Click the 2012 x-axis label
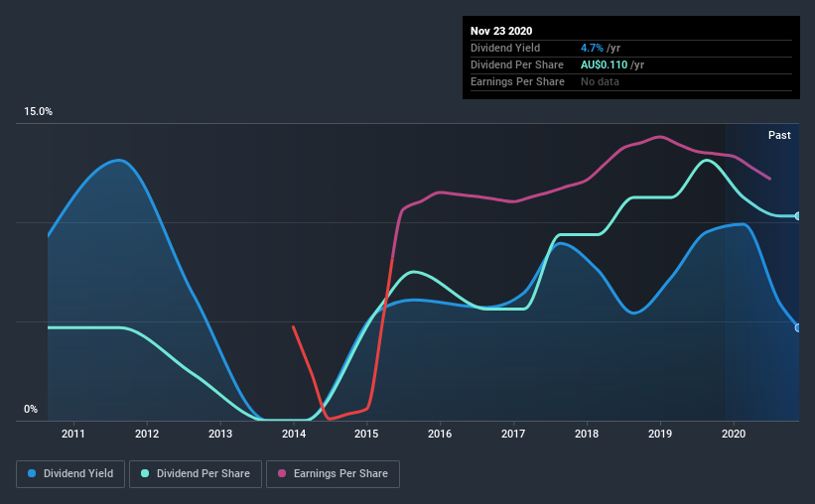815x504 pixels. point(147,434)
